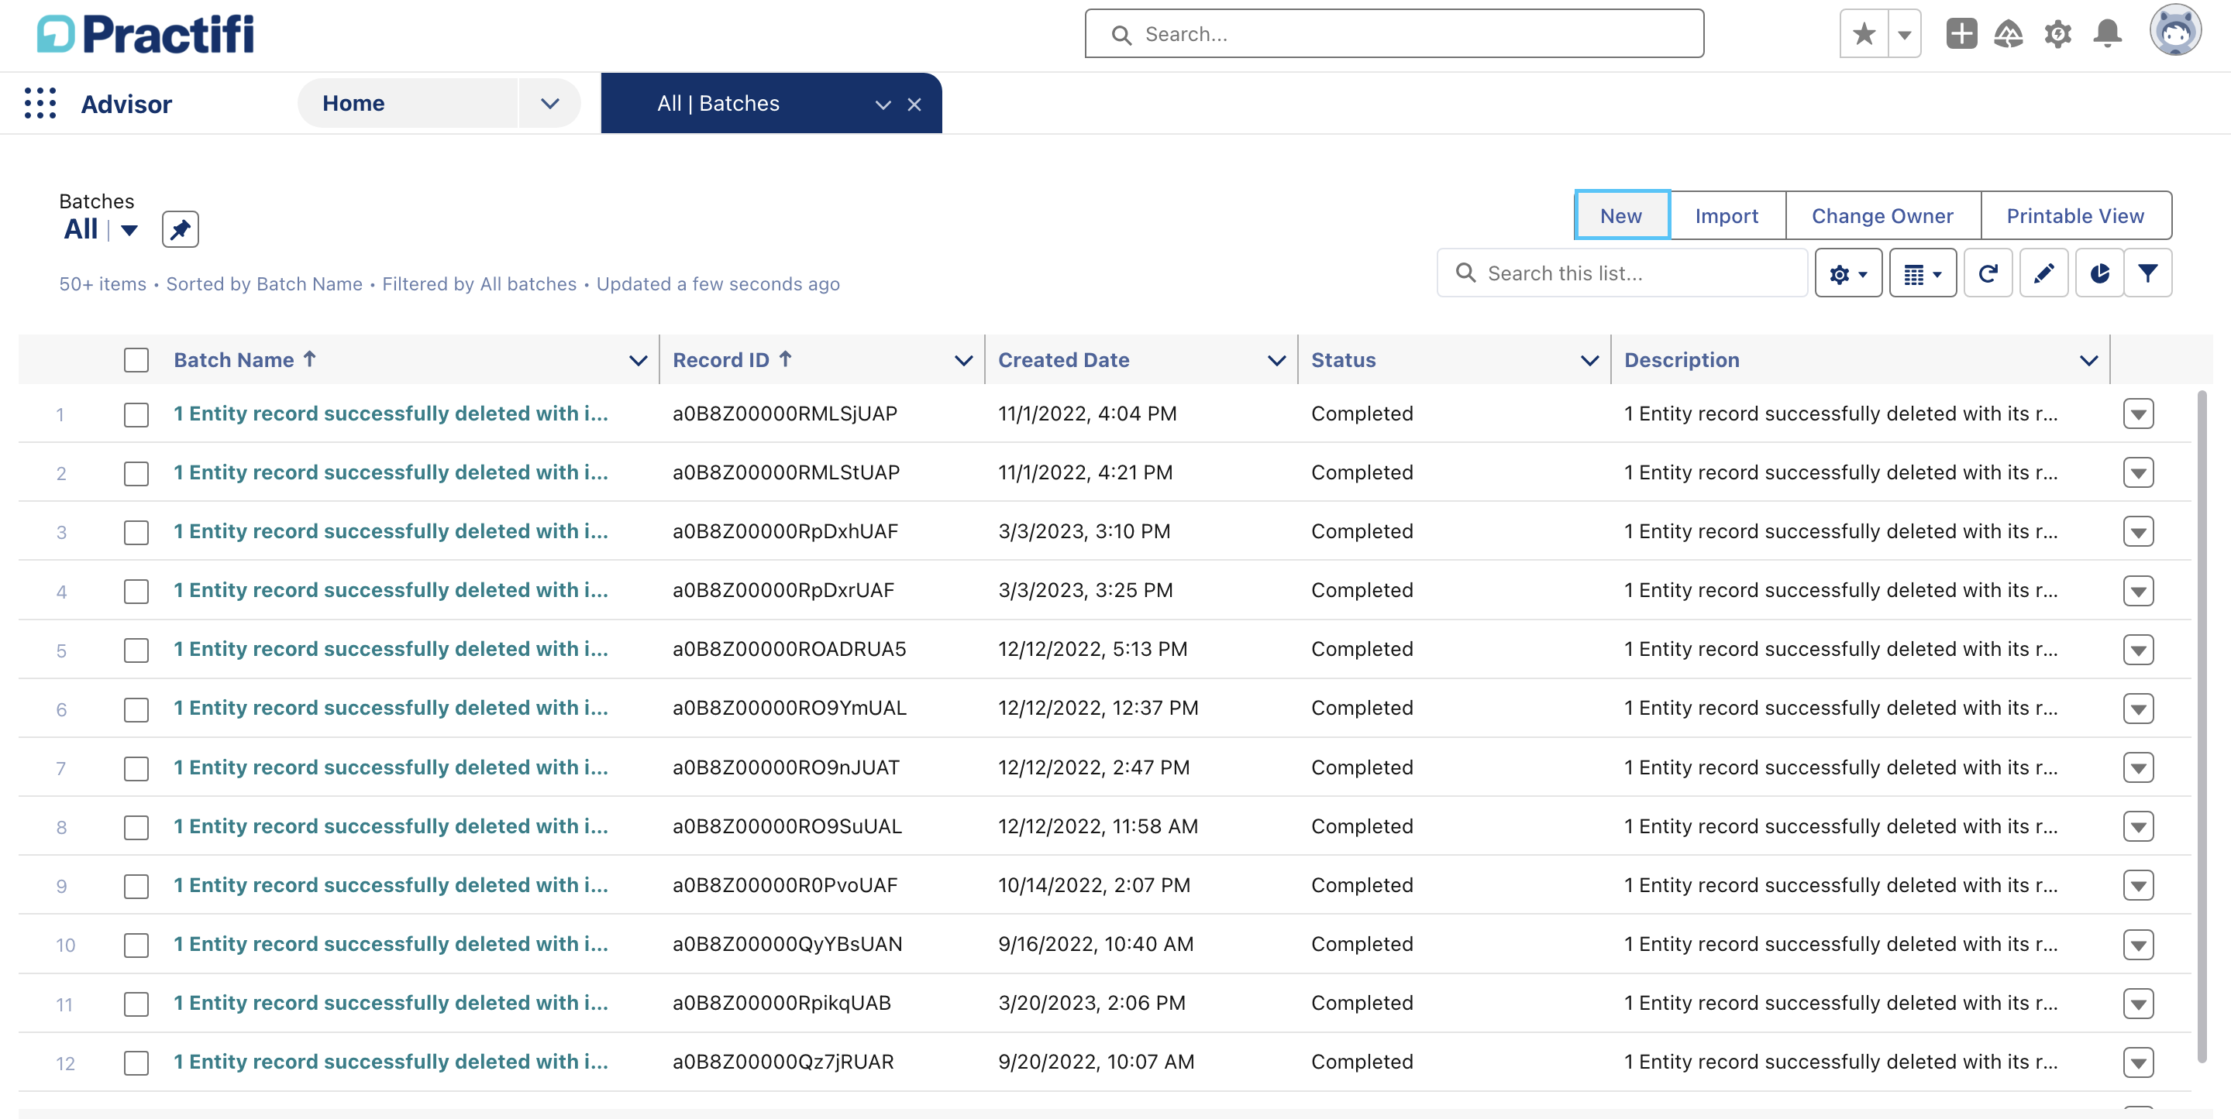This screenshot has width=2231, height=1119.
Task: Click the Import button
Action: 1726,215
